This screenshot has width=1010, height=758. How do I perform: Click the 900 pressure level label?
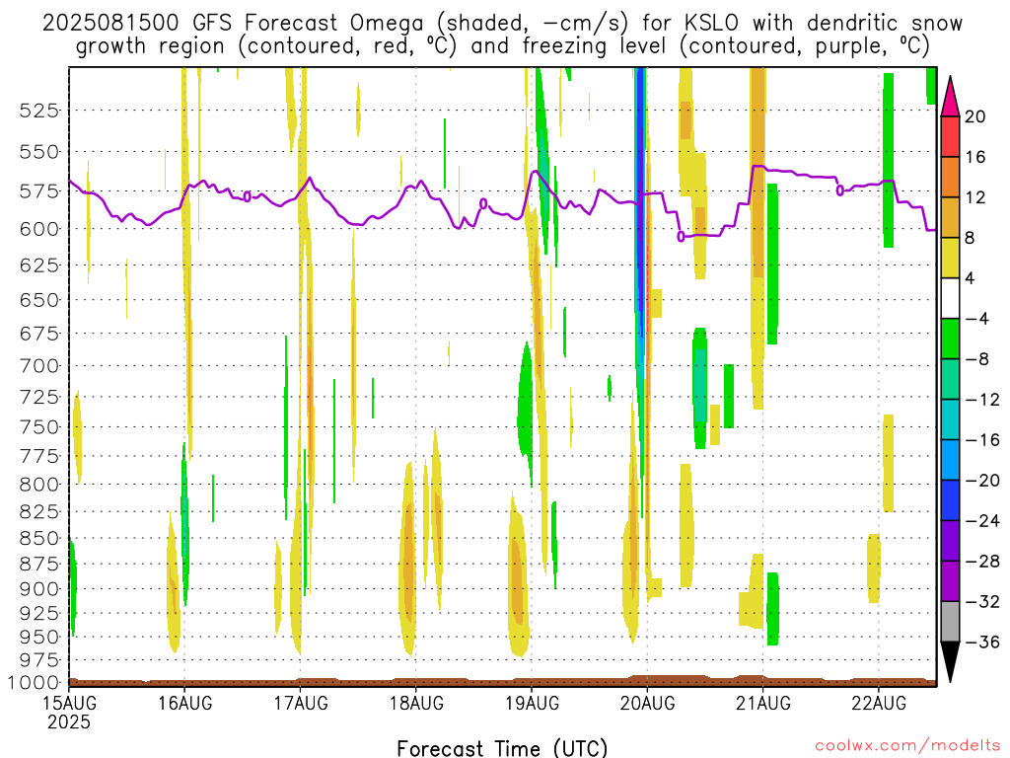pos(38,589)
